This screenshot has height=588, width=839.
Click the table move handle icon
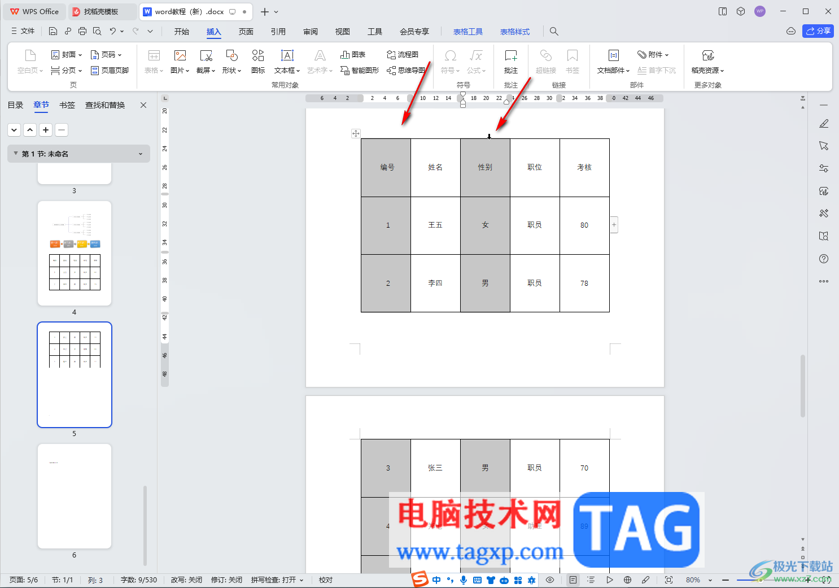click(356, 133)
